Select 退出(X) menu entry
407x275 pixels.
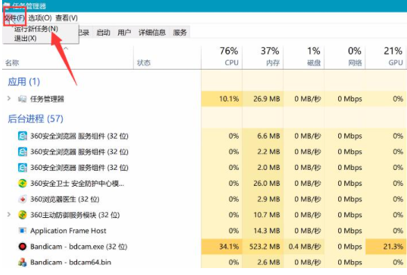point(25,38)
